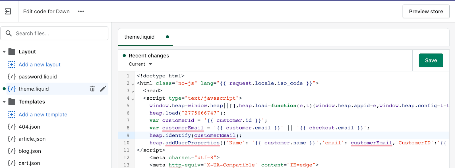455x168 pixels.
Task: Click the var customerId line
Action: [208, 120]
